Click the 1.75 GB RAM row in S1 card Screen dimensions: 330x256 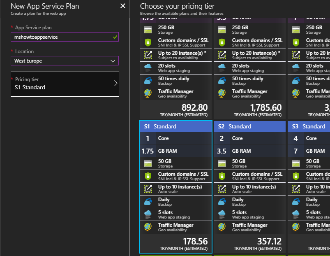pos(176,151)
